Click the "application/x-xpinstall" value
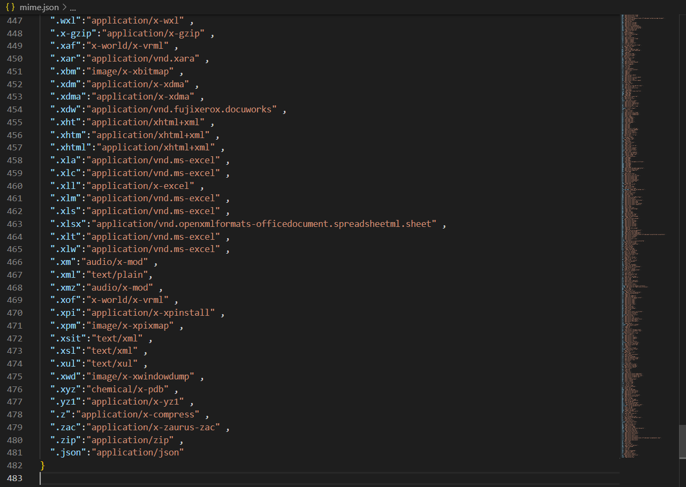The height and width of the screenshot is (487, 686). (x=153, y=313)
